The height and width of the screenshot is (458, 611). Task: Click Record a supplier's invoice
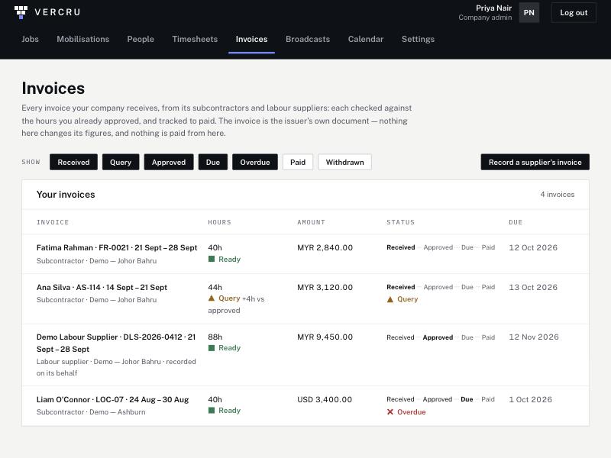coord(535,162)
